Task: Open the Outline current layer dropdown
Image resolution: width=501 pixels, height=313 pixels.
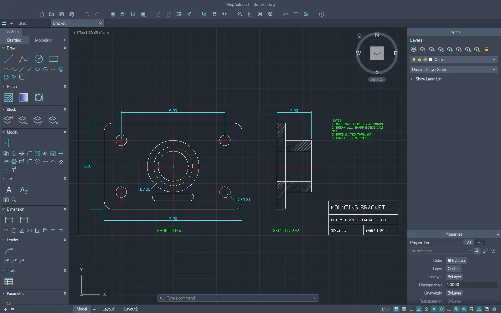Action: click(453, 59)
